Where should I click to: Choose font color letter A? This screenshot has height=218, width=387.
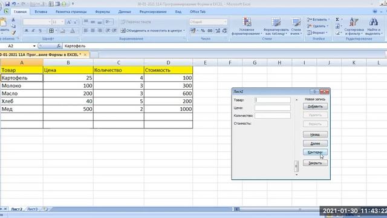pos(73,31)
